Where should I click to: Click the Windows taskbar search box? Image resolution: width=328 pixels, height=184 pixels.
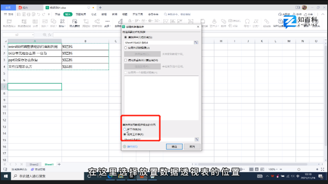coord(45,176)
